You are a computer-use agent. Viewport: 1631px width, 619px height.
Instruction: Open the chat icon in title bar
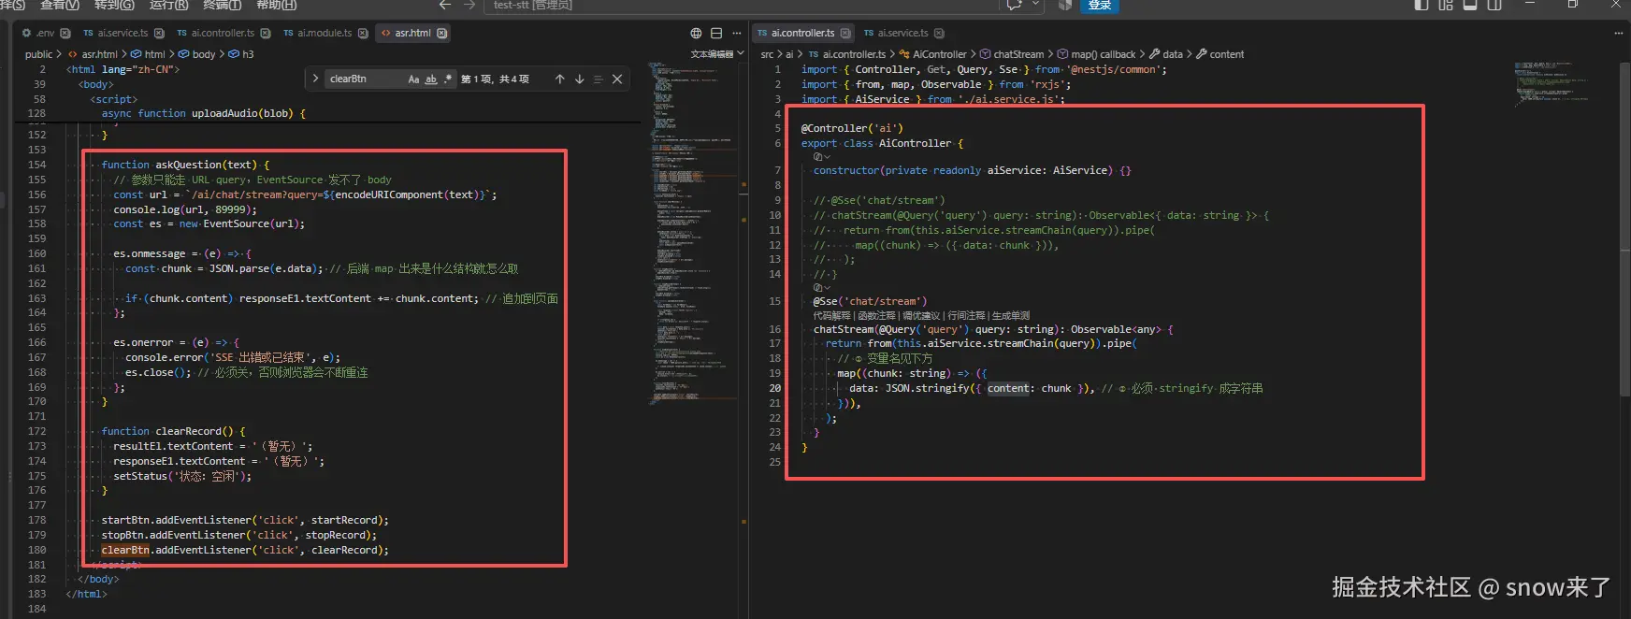pyautogui.click(x=1015, y=5)
